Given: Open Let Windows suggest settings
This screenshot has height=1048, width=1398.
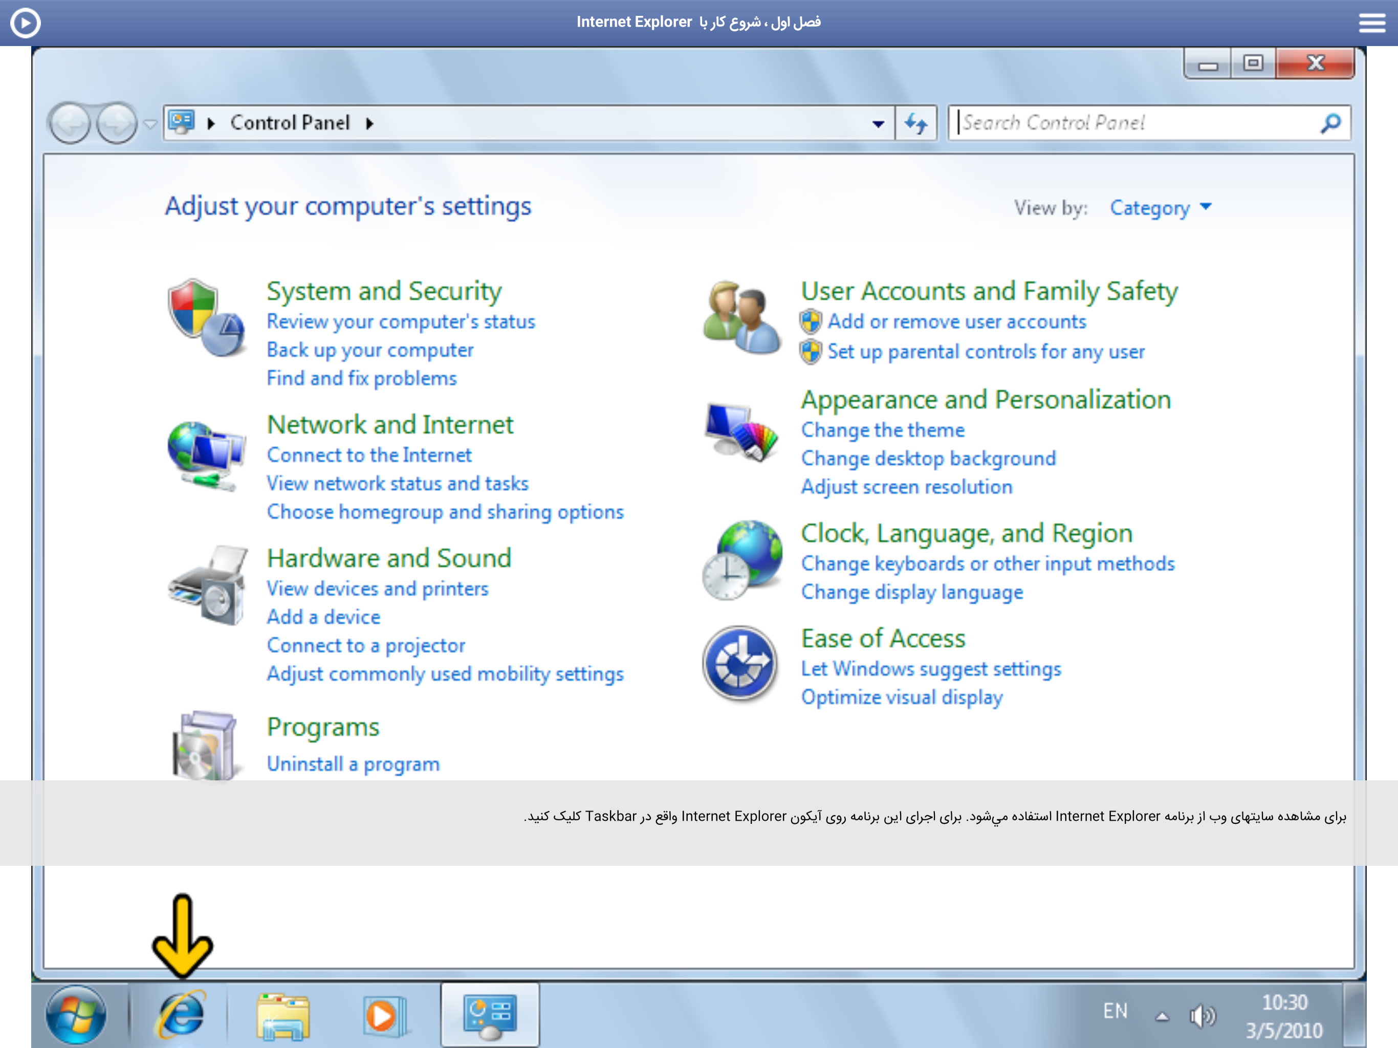Looking at the screenshot, I should pos(931,669).
